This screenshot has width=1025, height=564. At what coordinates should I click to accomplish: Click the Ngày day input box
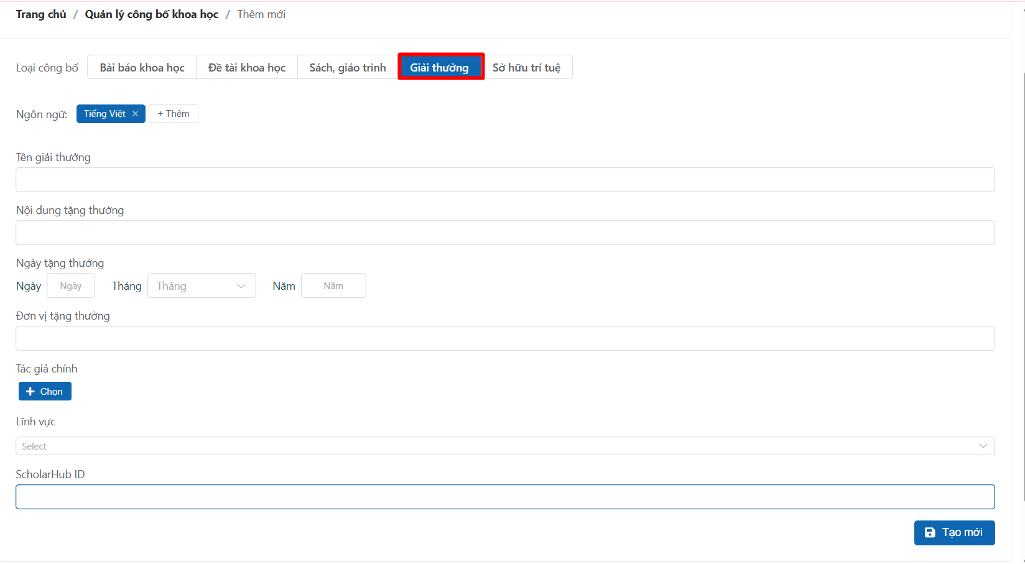point(71,286)
